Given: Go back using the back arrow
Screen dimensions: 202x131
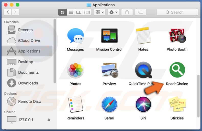Looking at the screenshot, I should [x=8, y=12].
